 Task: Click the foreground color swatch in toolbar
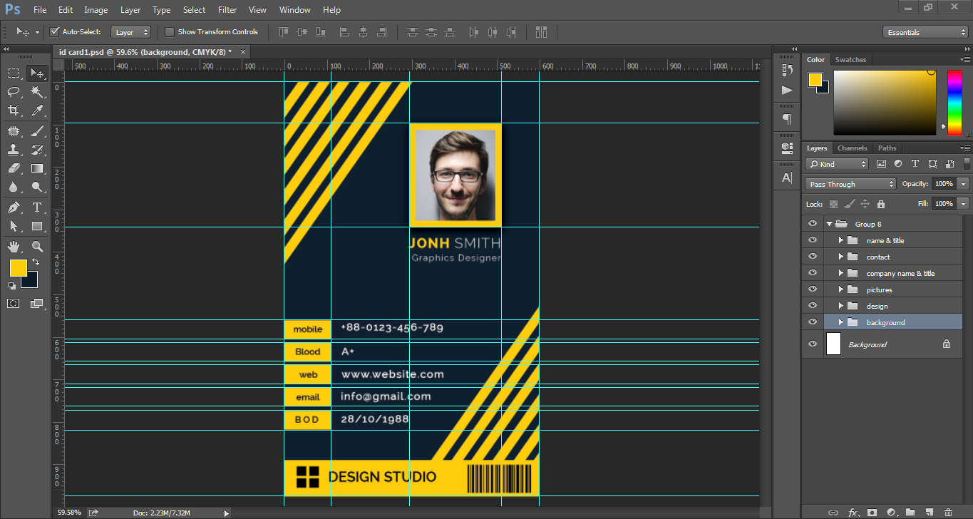tap(18, 268)
